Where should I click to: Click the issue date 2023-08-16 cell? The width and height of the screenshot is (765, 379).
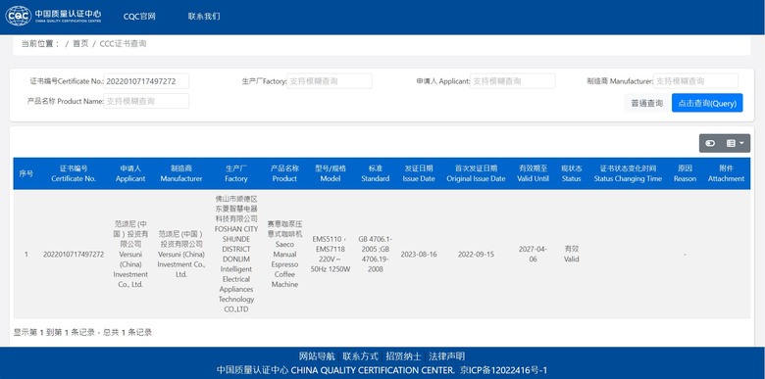coord(419,255)
